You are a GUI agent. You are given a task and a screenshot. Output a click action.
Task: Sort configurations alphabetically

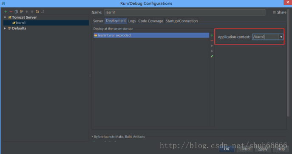43,12
